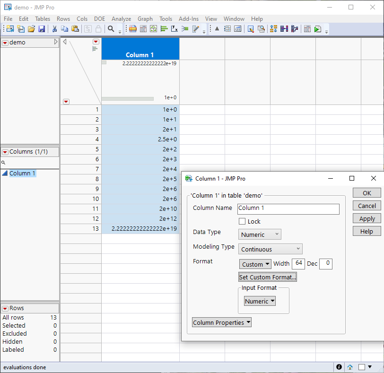Viewport: 384px width, 373px height.
Task: Click the Format Width input field
Action: pyautogui.click(x=298, y=264)
